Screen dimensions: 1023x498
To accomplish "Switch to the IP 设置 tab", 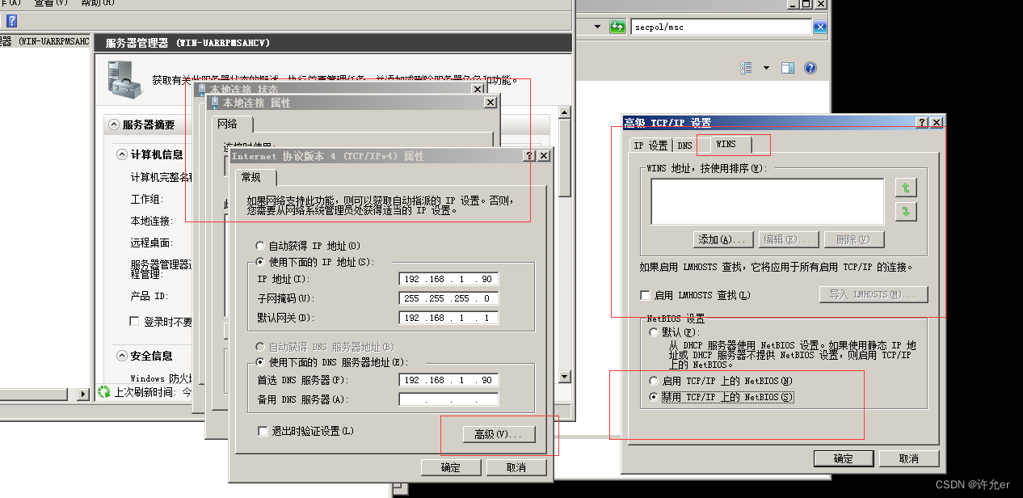I will (x=650, y=146).
